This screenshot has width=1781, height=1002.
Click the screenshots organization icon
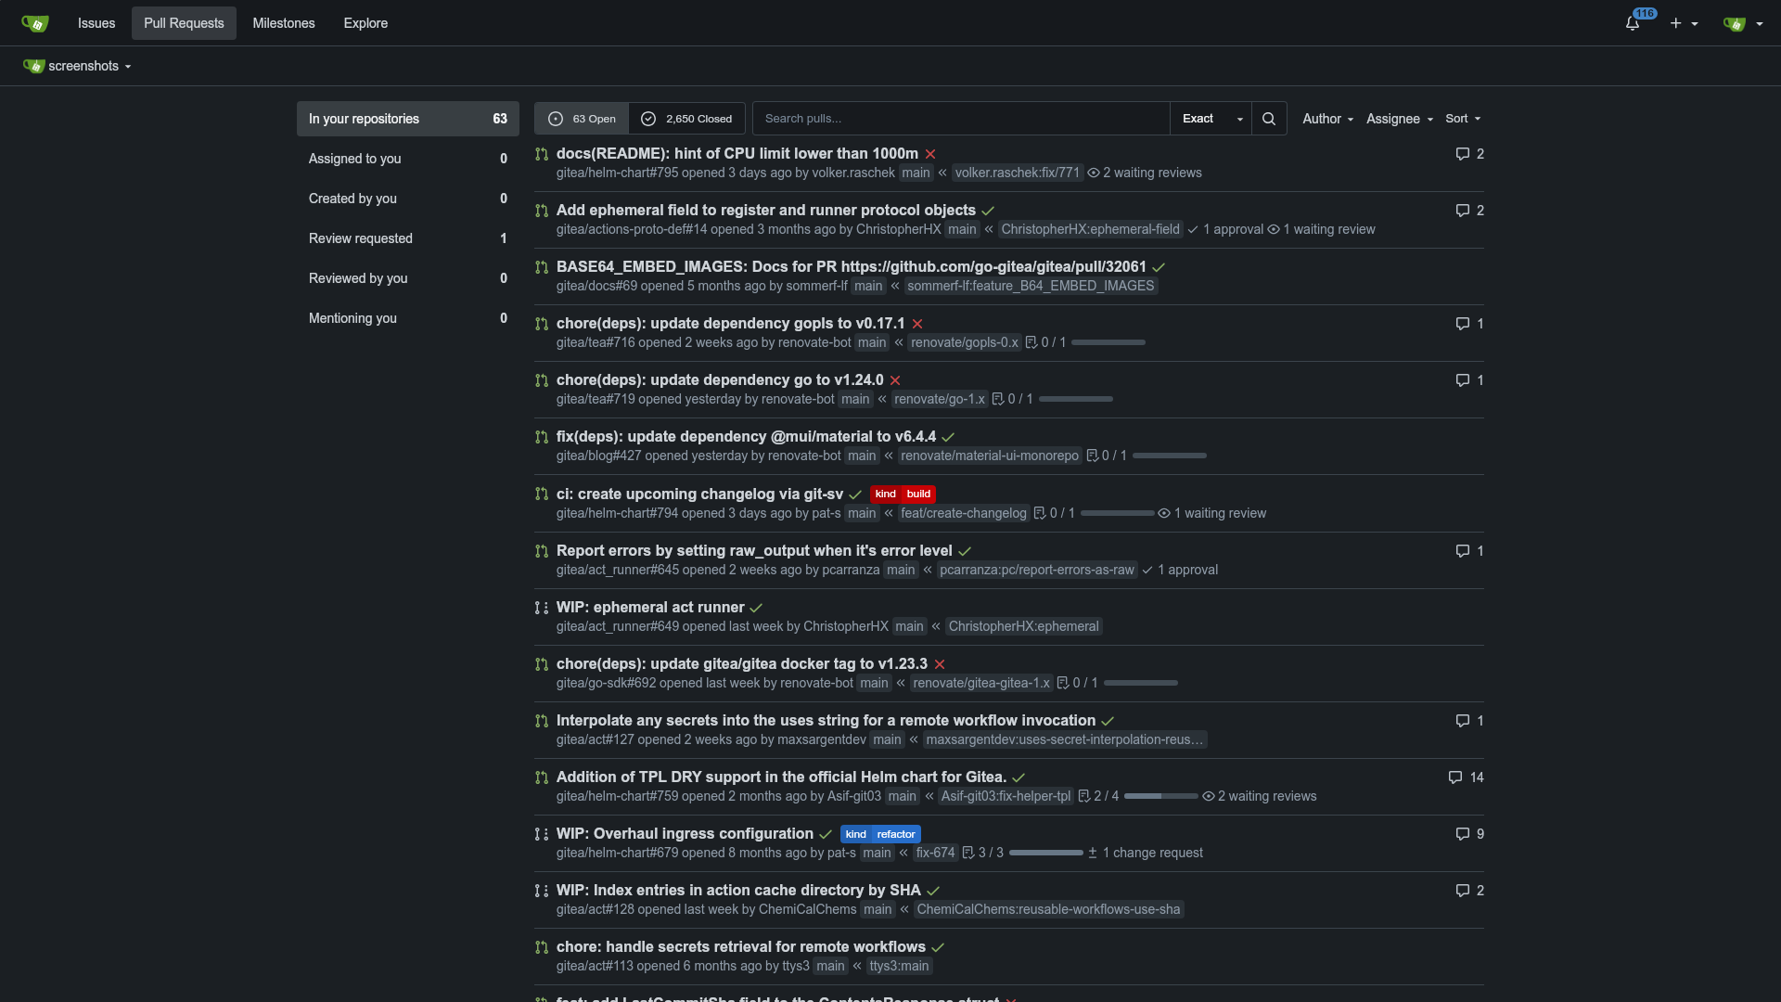point(33,66)
